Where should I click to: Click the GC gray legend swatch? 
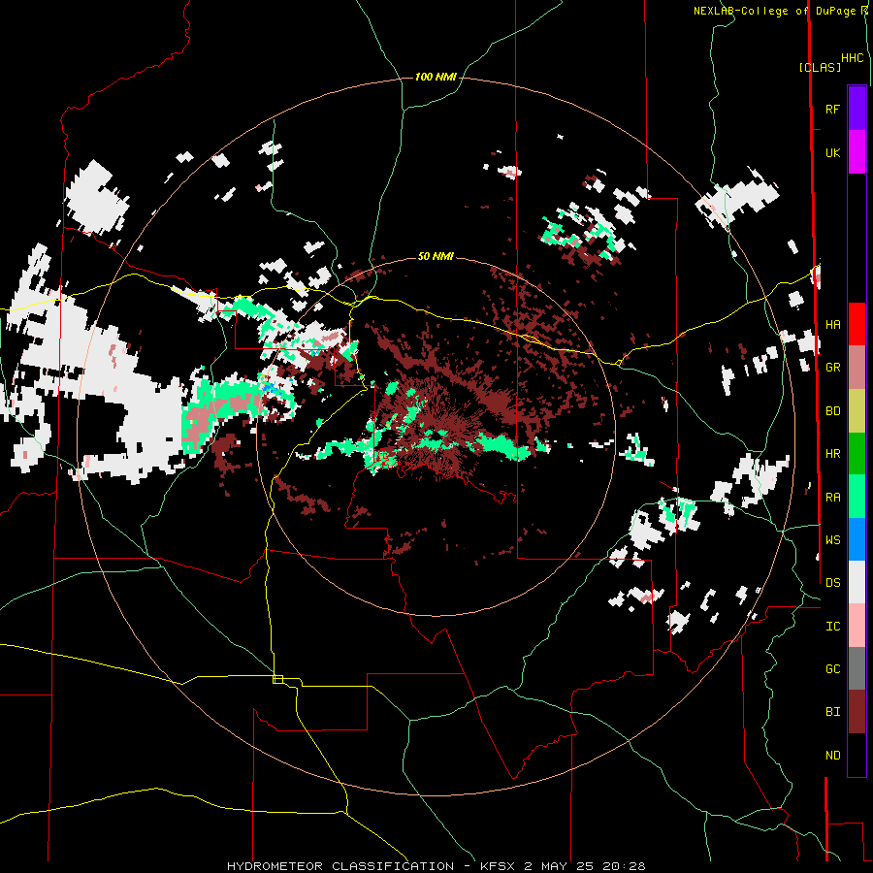(x=857, y=668)
